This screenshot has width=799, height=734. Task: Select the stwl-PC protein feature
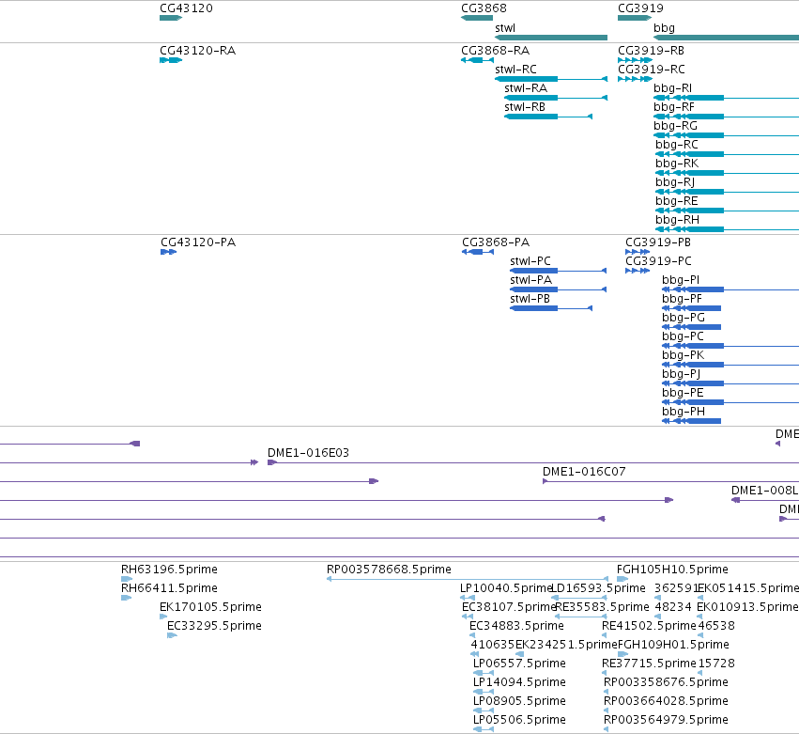click(558, 271)
